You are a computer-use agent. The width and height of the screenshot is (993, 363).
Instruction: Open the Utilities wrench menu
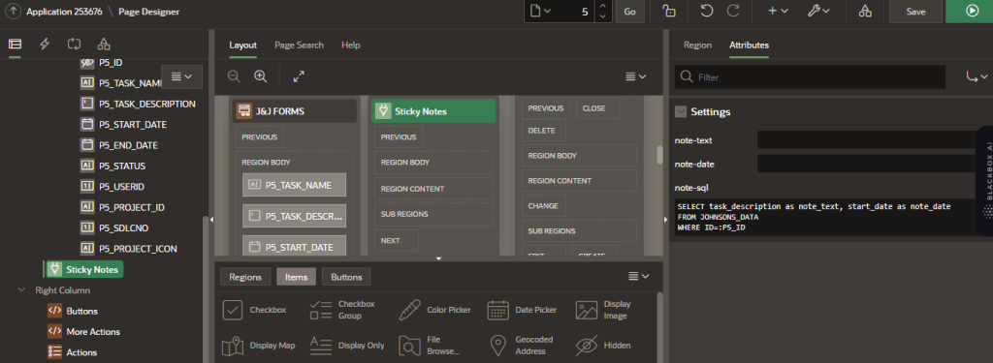(x=818, y=12)
